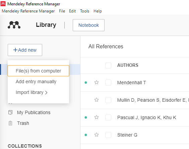Screen dimensions: 189x149
Task: Star the Mullin D, Pearson S reference
Action: [x=97, y=100]
